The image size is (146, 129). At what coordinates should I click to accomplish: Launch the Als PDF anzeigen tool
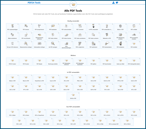(x=53, y=45)
